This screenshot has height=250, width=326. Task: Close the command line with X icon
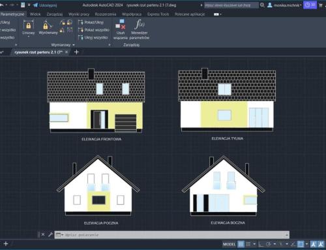click(43, 234)
